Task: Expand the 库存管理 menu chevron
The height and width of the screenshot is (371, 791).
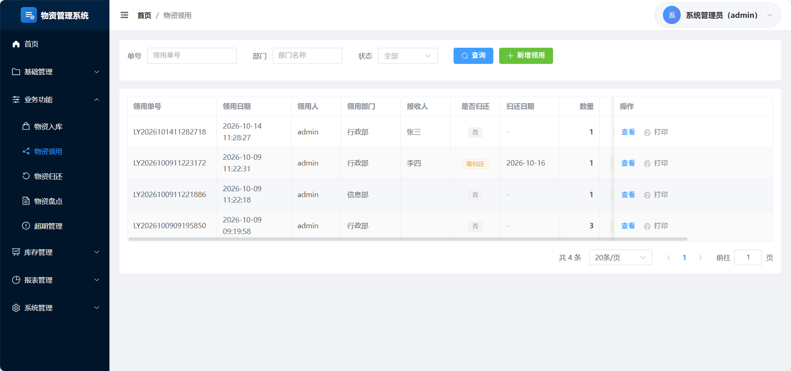Action: (97, 252)
